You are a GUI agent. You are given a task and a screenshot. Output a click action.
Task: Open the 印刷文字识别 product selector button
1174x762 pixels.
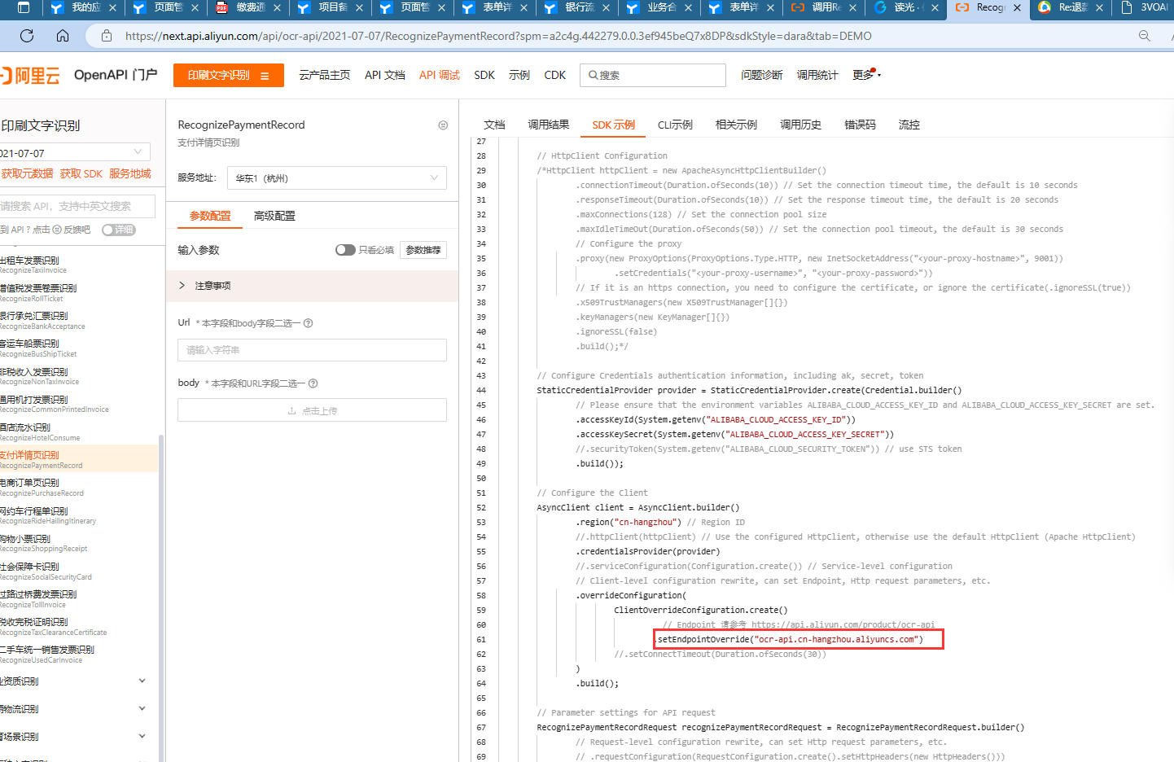(229, 75)
